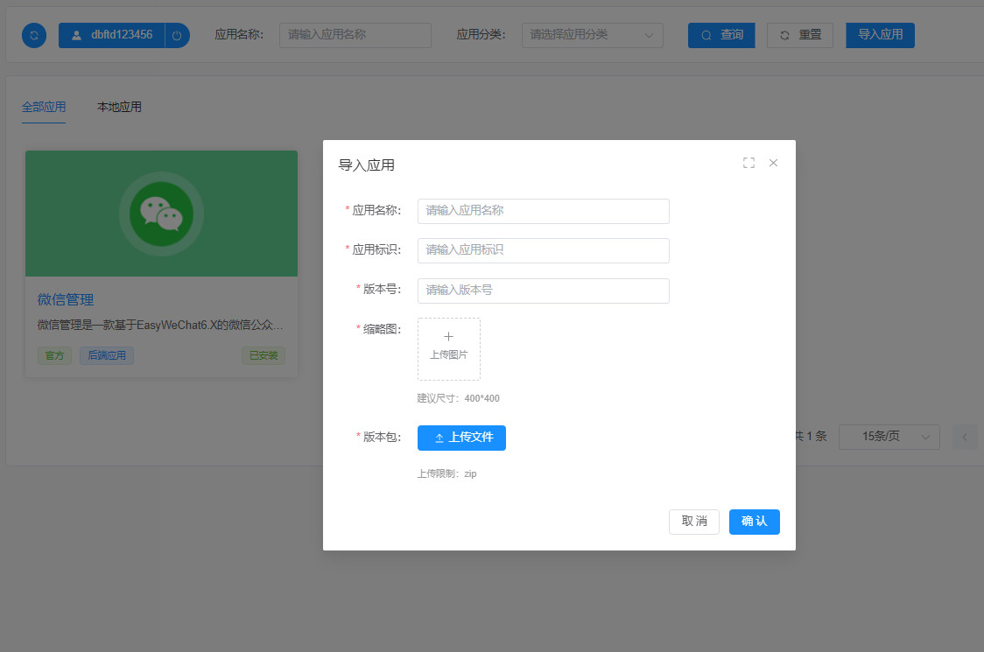The height and width of the screenshot is (652, 984).
Task: Expand the 15条/页 page size selector
Action: [889, 437]
